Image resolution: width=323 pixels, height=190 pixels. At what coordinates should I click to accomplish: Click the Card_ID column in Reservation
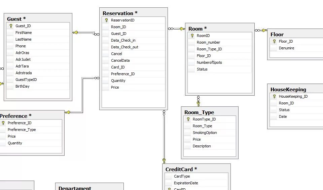pos(134,67)
